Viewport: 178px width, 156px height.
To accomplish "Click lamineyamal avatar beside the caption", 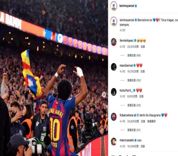I will [114, 21].
